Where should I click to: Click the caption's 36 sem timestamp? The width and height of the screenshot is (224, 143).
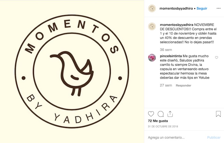[x=166, y=50]
